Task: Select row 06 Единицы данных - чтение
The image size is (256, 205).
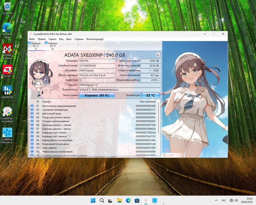Action: (93, 125)
